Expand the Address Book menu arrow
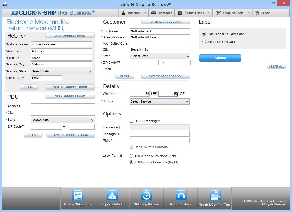Viewport: 292px width, 212px height. tap(209, 13)
